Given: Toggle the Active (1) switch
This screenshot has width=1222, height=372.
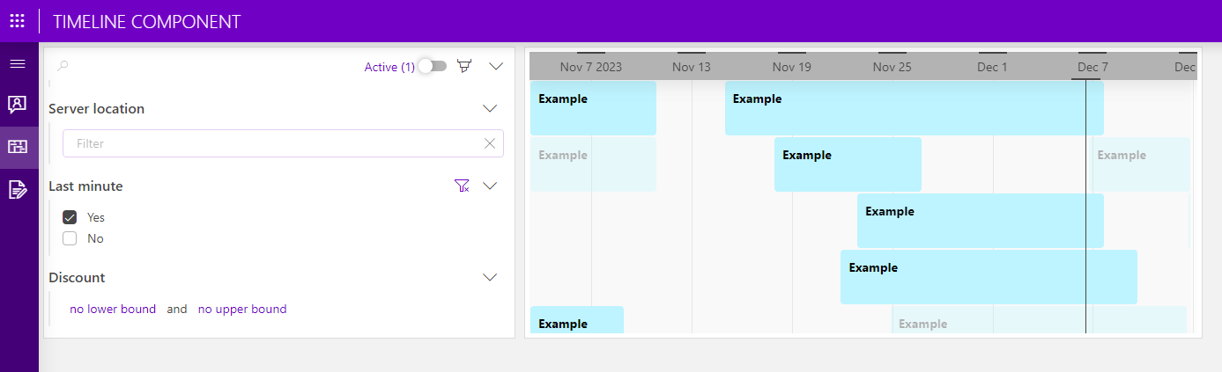Looking at the screenshot, I should pyautogui.click(x=432, y=66).
